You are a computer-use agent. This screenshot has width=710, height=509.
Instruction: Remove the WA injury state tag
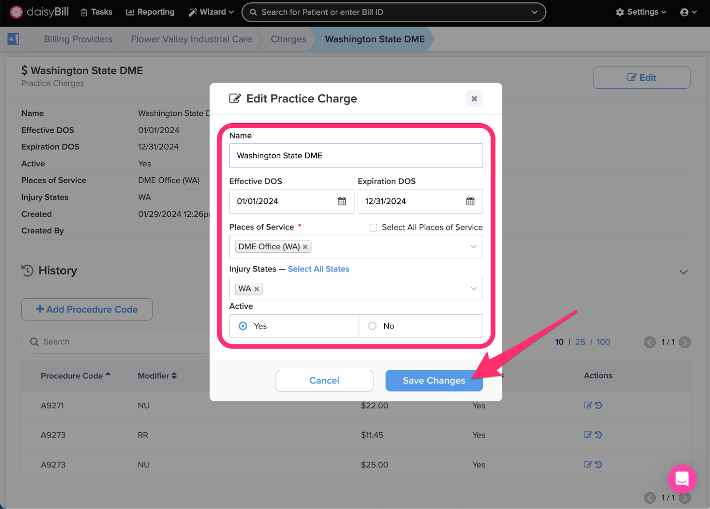256,289
